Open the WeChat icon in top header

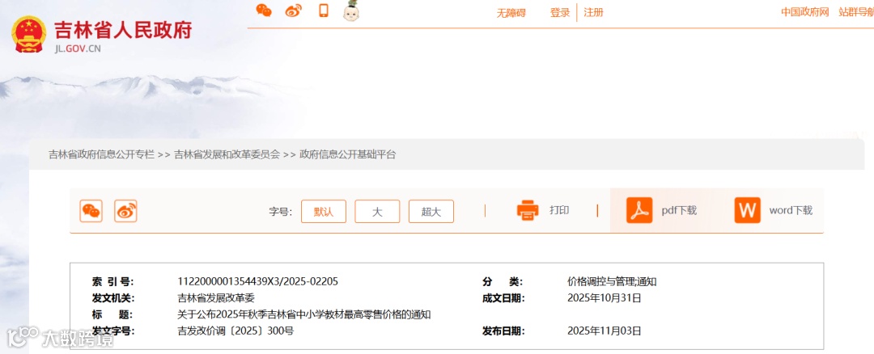tap(264, 11)
